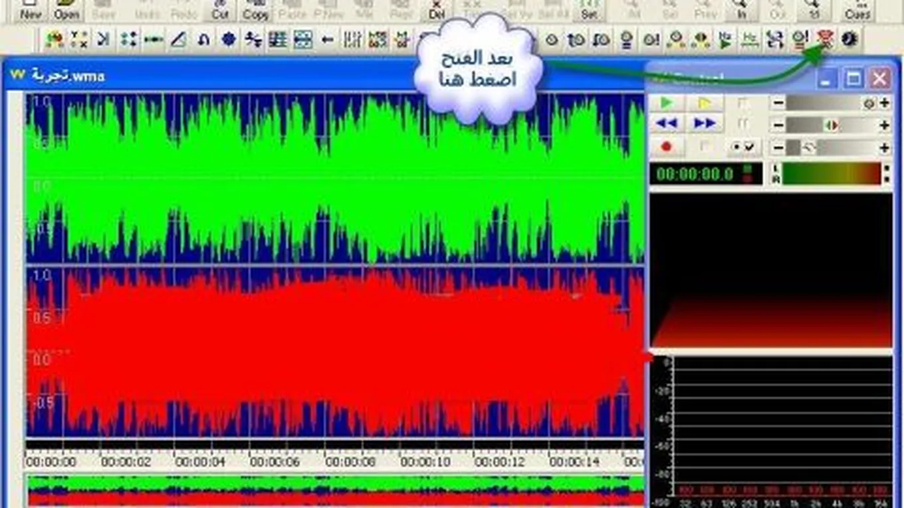Click the plus button of the balance slider

pyautogui.click(x=885, y=125)
